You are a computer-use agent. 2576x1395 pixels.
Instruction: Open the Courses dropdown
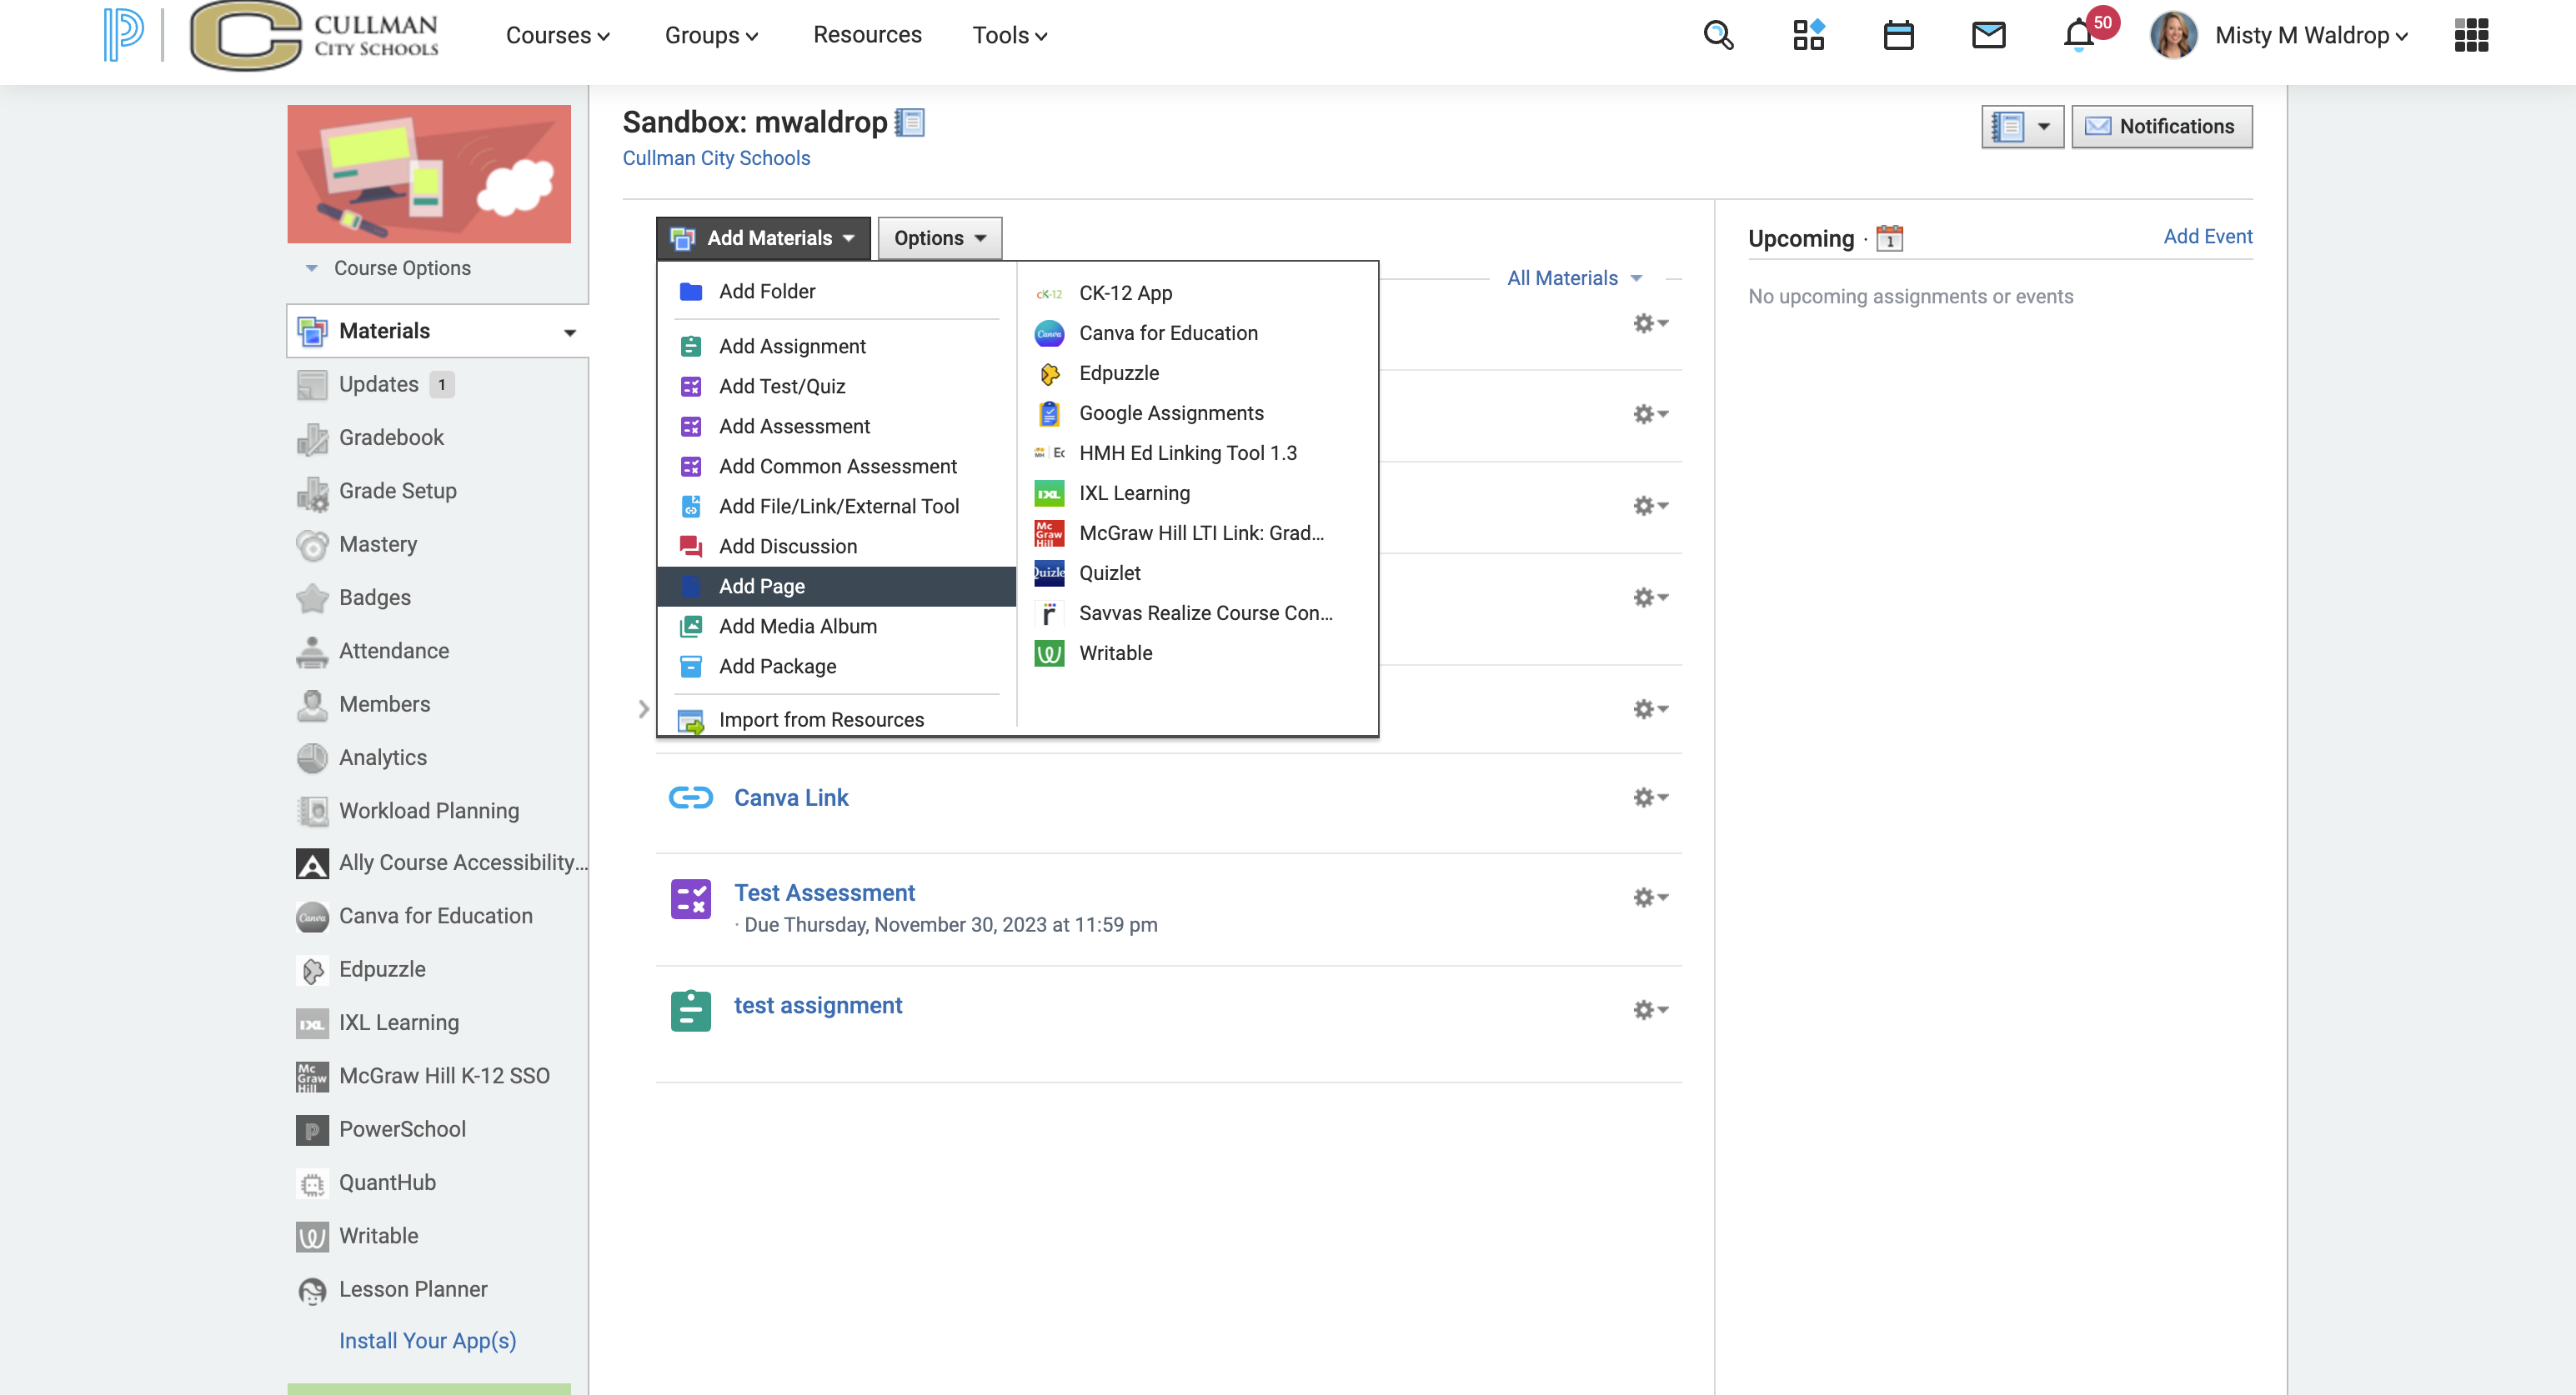558,35
